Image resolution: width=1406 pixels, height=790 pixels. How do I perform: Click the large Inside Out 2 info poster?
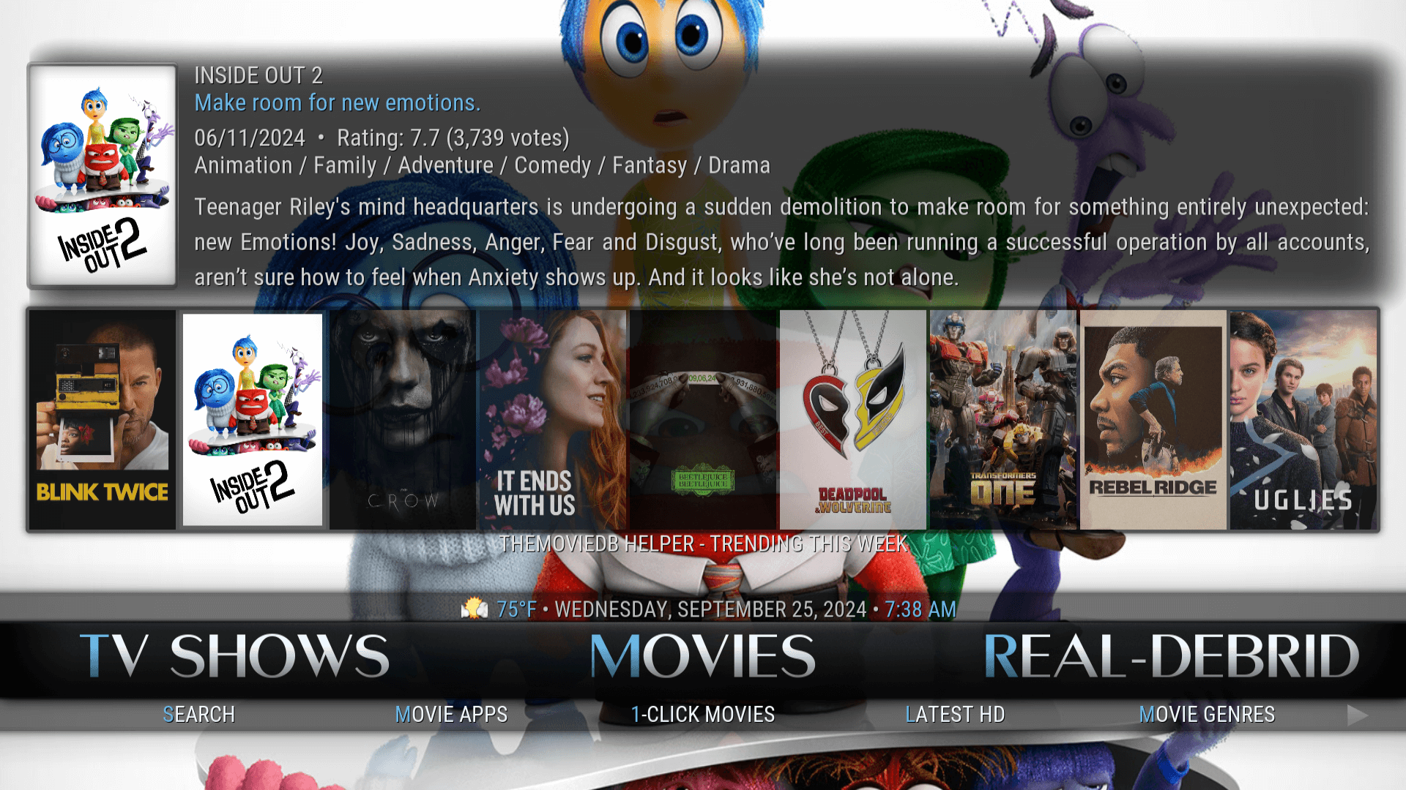[103, 176]
